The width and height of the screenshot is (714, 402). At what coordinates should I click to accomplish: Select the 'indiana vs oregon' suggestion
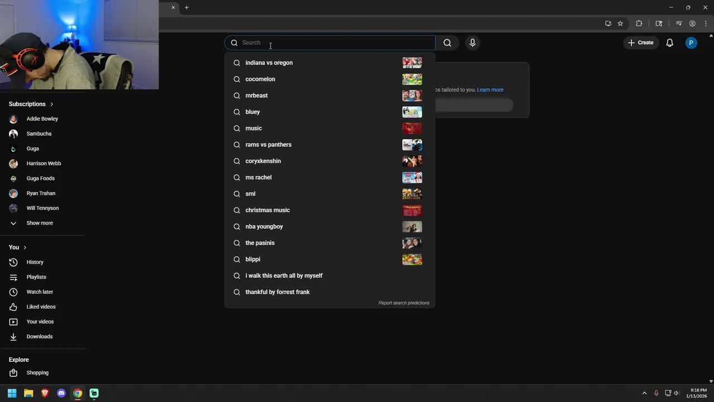point(330,63)
